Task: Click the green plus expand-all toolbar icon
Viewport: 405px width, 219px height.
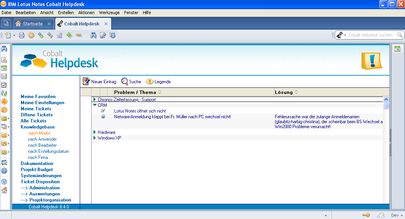Action: (69, 35)
